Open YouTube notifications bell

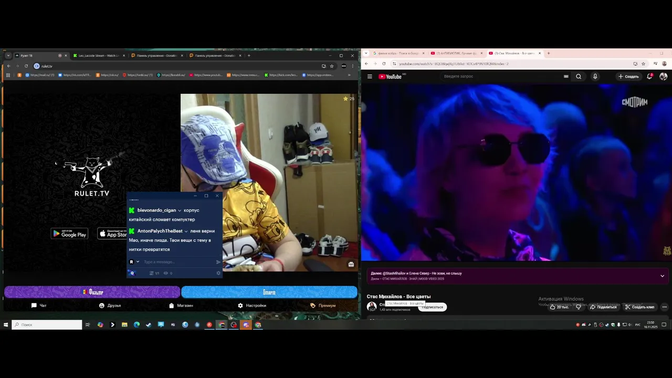(650, 77)
